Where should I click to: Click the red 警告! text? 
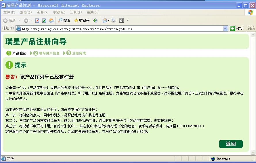pos(11,77)
